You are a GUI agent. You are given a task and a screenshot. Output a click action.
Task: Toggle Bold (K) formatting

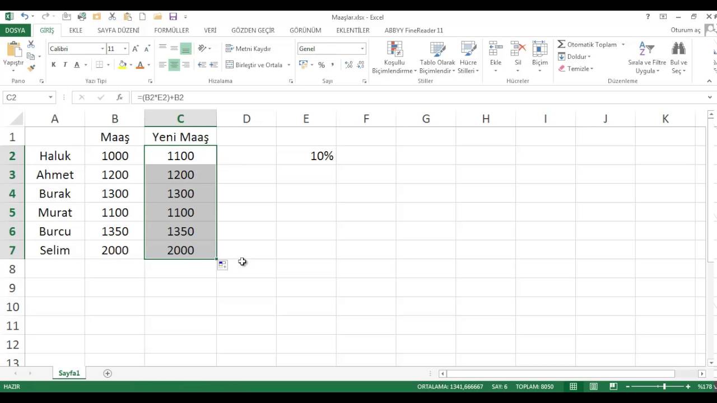click(54, 65)
